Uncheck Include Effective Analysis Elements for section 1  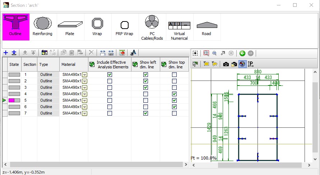[110, 74]
